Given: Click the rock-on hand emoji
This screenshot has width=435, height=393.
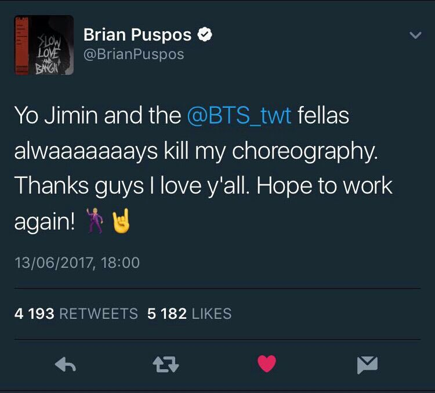Looking at the screenshot, I should [121, 221].
